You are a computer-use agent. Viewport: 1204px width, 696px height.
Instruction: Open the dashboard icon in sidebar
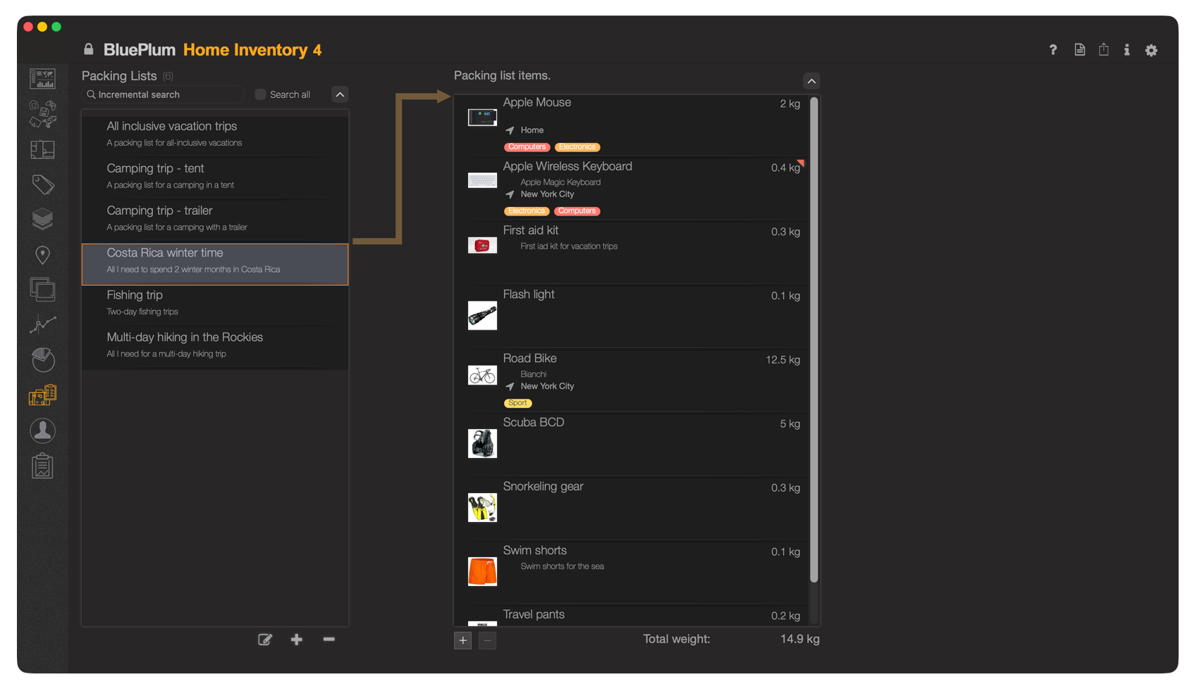[42, 78]
